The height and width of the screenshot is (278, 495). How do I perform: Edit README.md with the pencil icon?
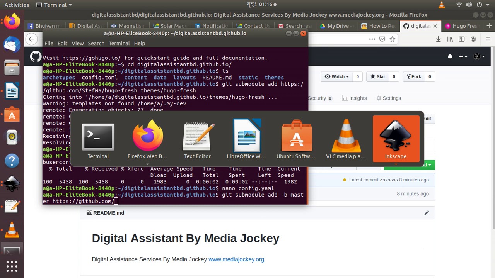click(x=426, y=213)
